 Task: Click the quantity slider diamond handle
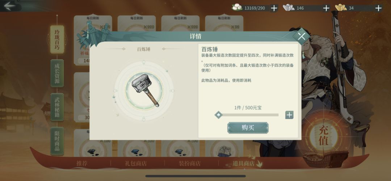pyautogui.click(x=218, y=115)
